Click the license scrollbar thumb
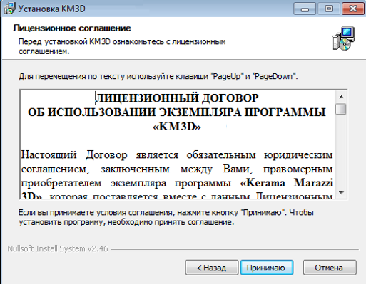The image size is (366, 284). click(341, 109)
